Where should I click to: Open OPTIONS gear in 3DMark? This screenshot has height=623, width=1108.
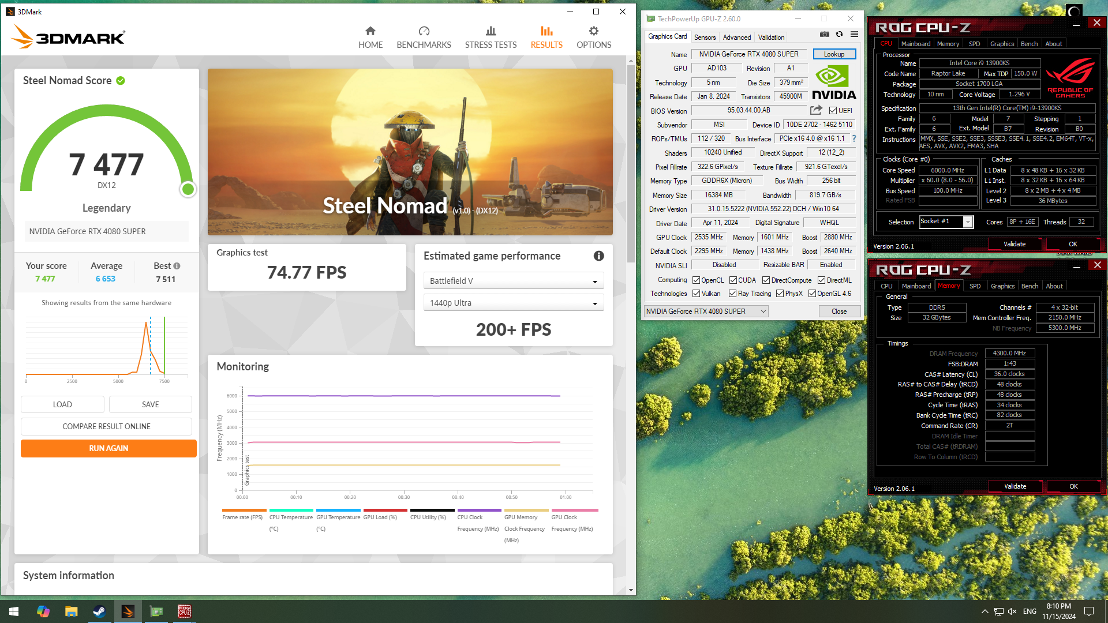594,31
